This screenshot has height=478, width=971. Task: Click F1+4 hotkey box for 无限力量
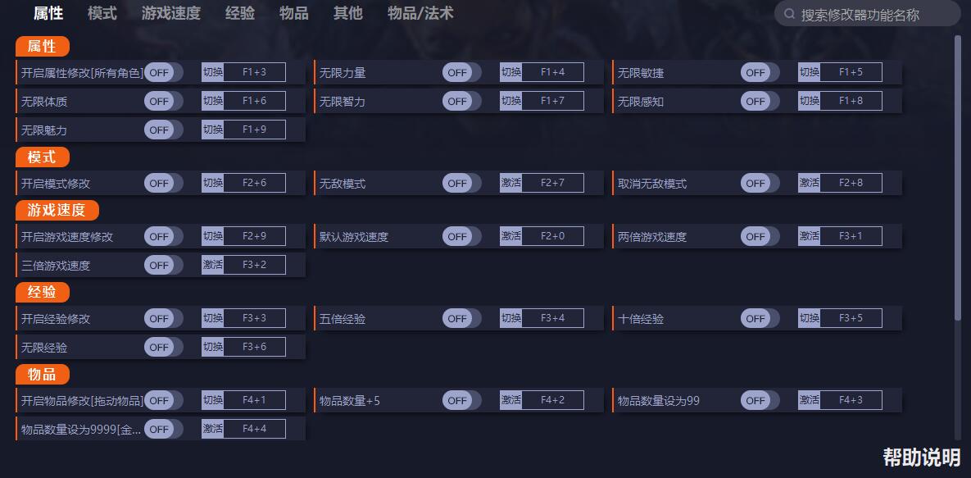click(x=552, y=72)
